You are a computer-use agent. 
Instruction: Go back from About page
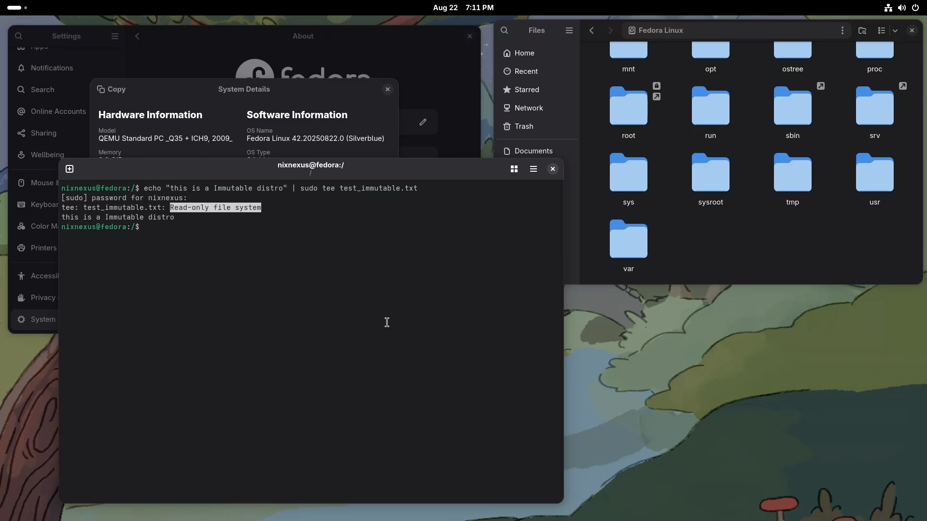pos(137,36)
